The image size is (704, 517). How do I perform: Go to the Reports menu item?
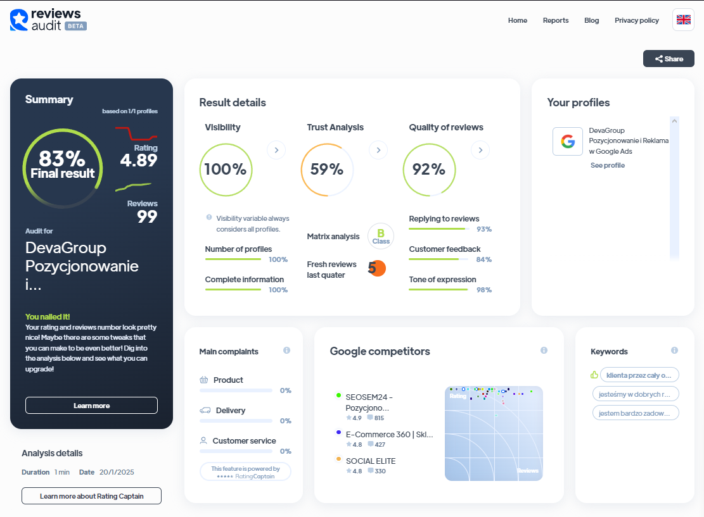(x=555, y=20)
